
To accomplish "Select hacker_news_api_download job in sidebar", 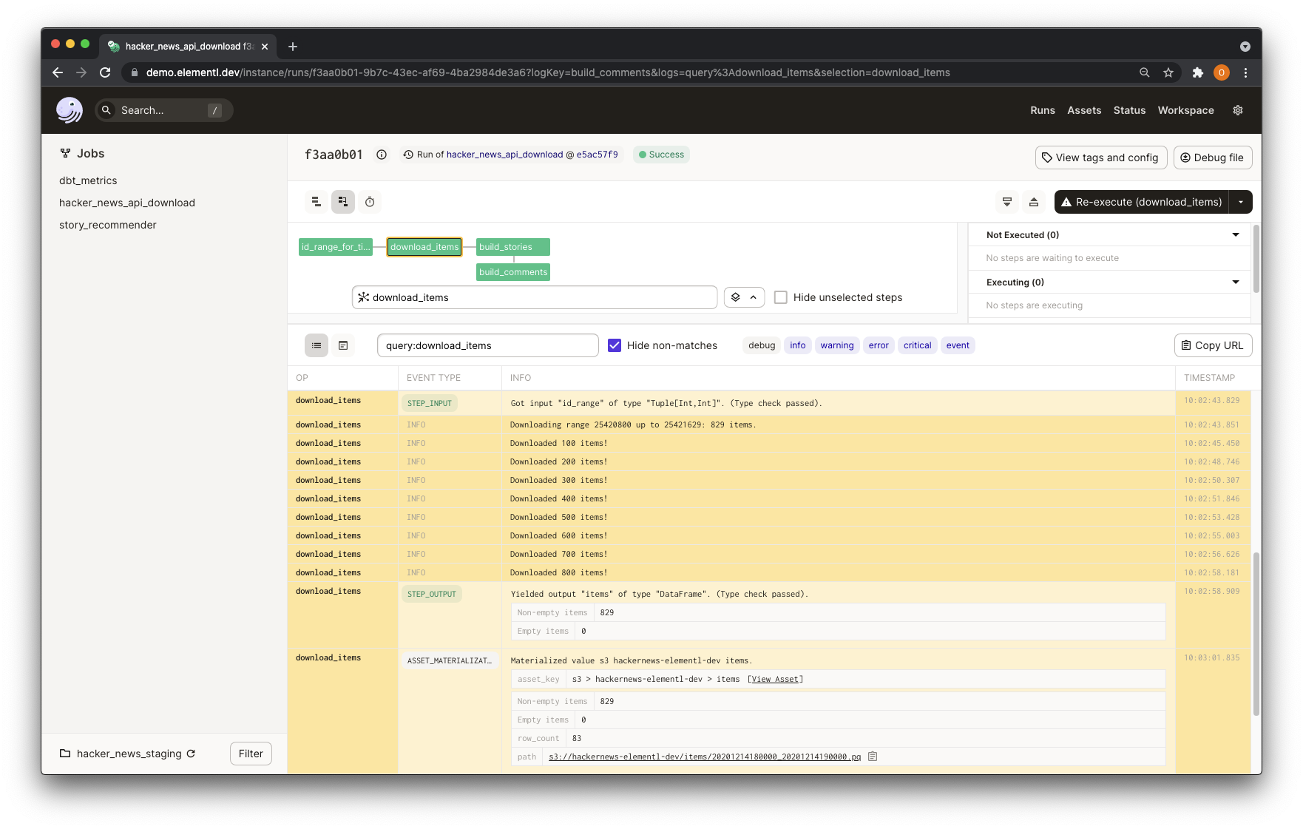I will [127, 203].
